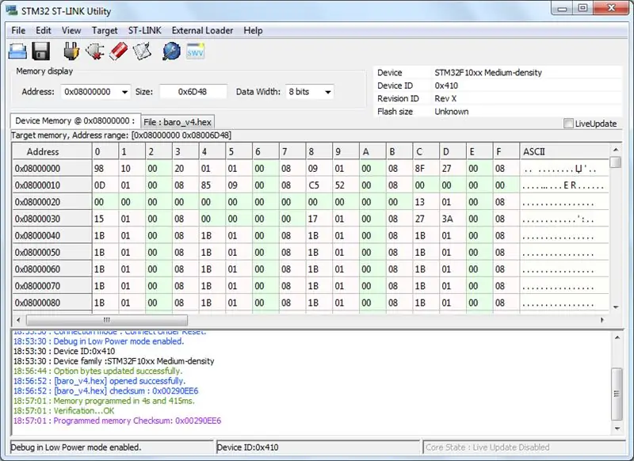634x461 pixels.
Task: Select row address 0x08000010
Action: pyautogui.click(x=52, y=185)
